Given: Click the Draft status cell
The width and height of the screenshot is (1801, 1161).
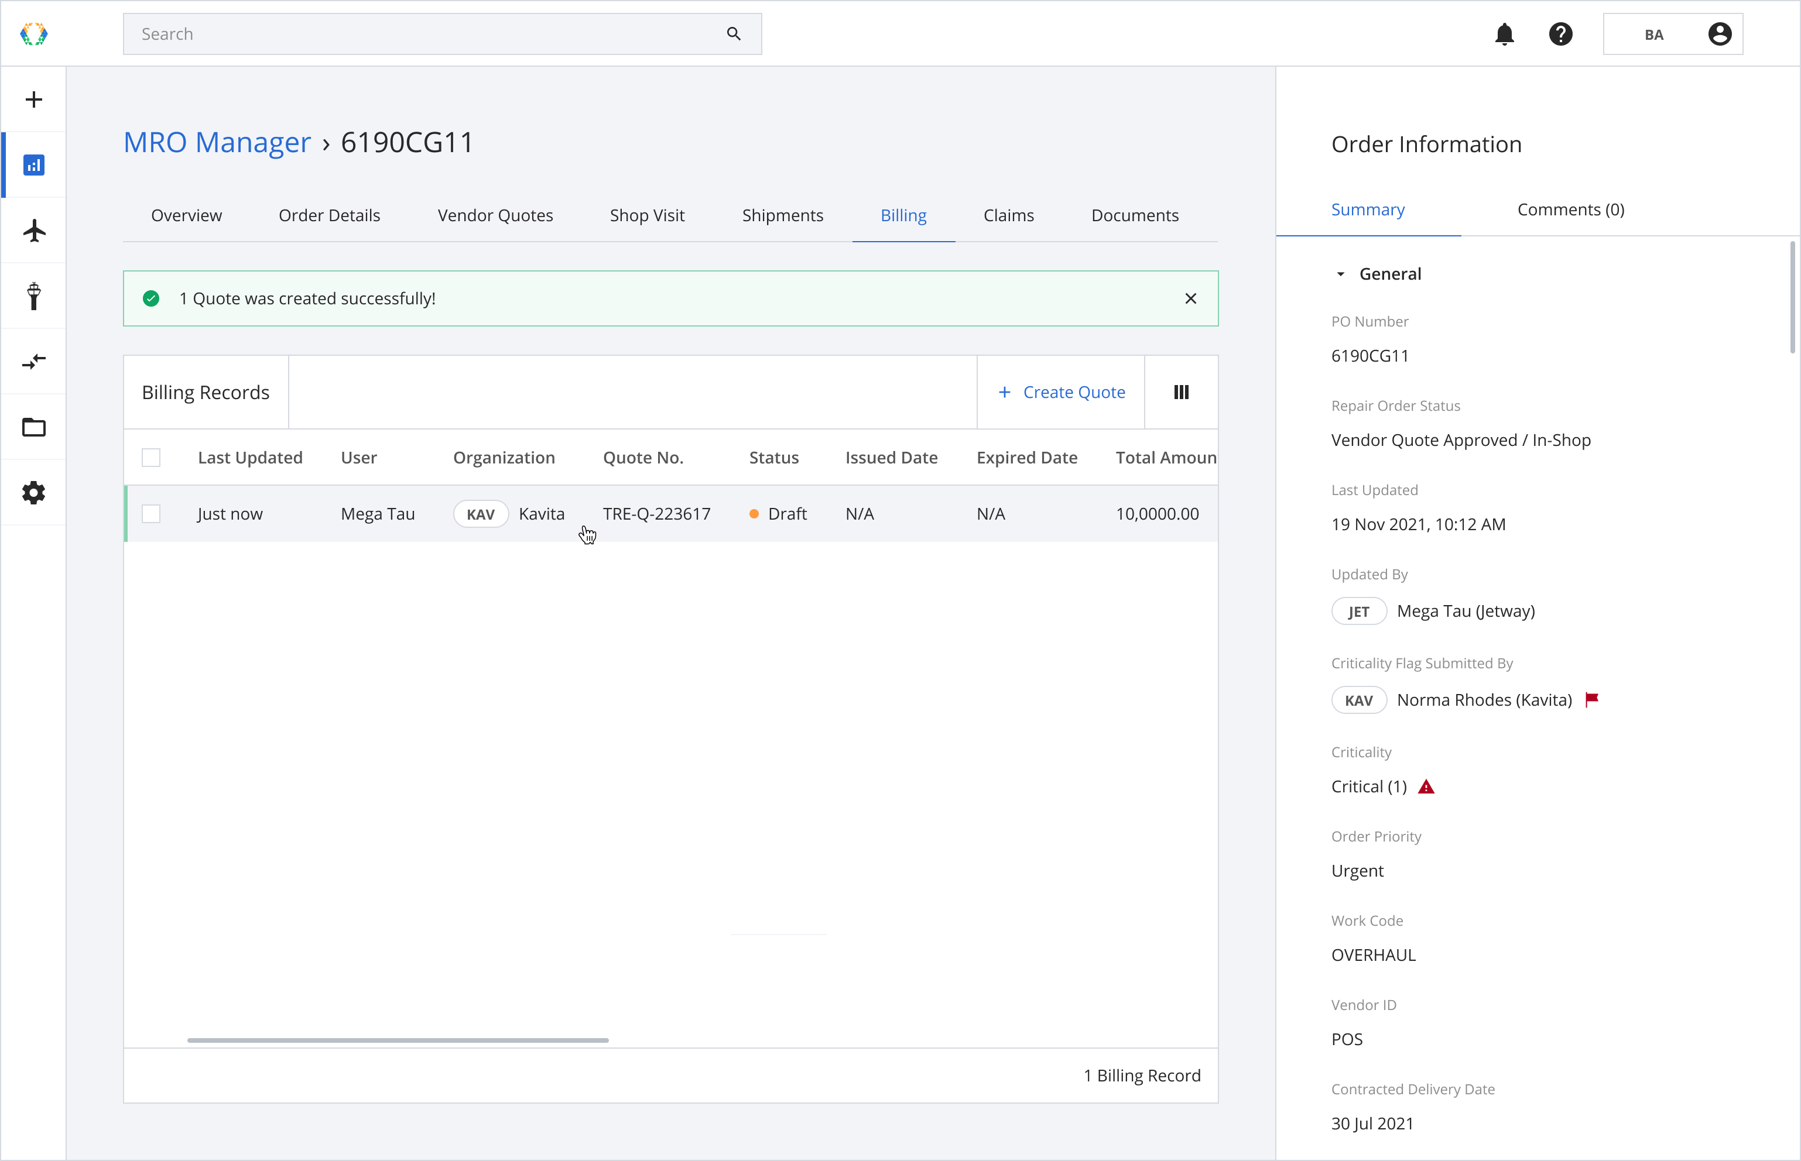Looking at the screenshot, I should (778, 514).
